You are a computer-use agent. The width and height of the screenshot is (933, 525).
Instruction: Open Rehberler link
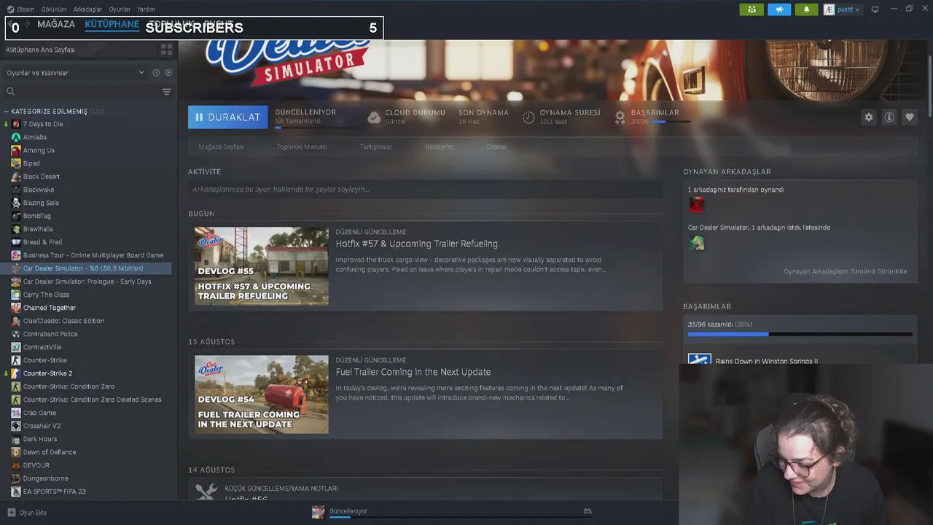440,147
